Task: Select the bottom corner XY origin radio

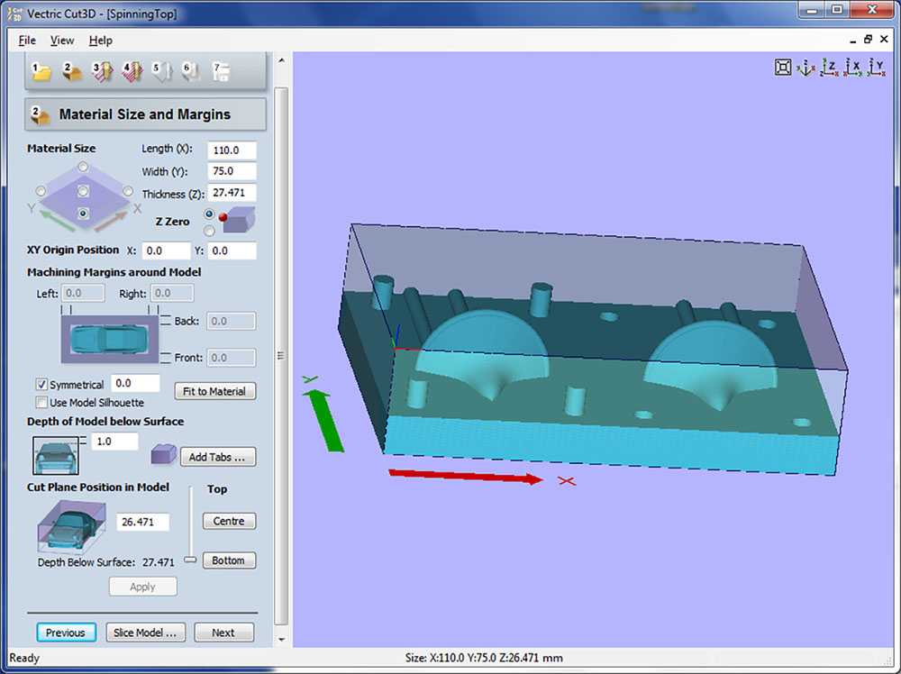Action: [x=83, y=214]
